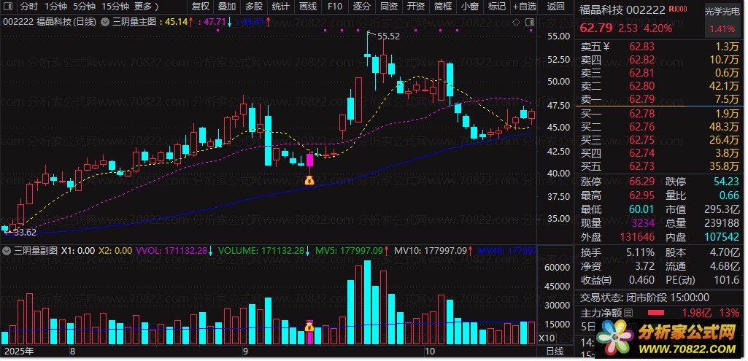Screen dimensions: 748x361
Task: Click the 内盘 107542 value
Action: click(722, 236)
